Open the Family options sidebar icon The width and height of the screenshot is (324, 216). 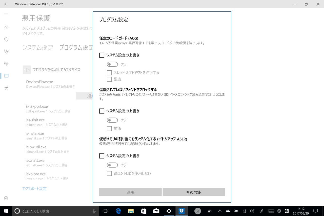[x=6, y=88]
